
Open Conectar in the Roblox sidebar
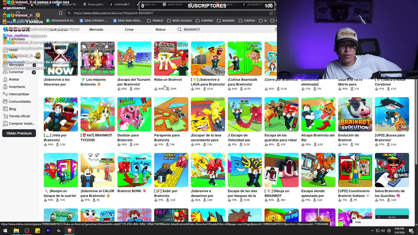(x=16, y=72)
